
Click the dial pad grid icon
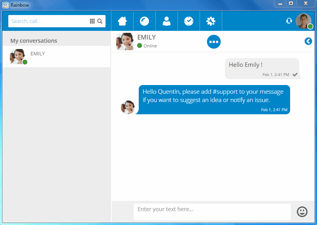[92, 21]
